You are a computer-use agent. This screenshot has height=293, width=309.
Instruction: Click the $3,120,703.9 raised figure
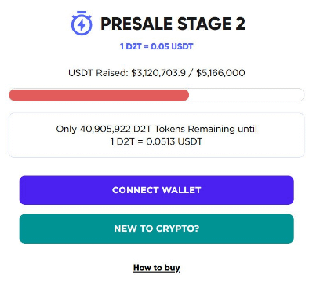point(158,73)
